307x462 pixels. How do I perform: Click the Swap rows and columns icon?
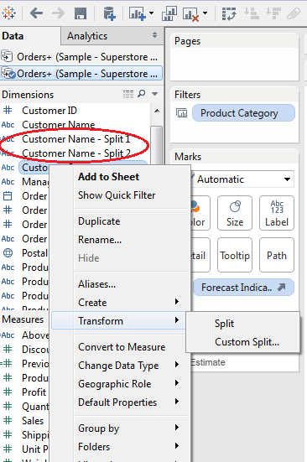click(x=229, y=13)
